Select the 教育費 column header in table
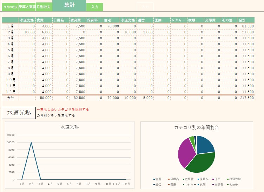 [x=78, y=20]
